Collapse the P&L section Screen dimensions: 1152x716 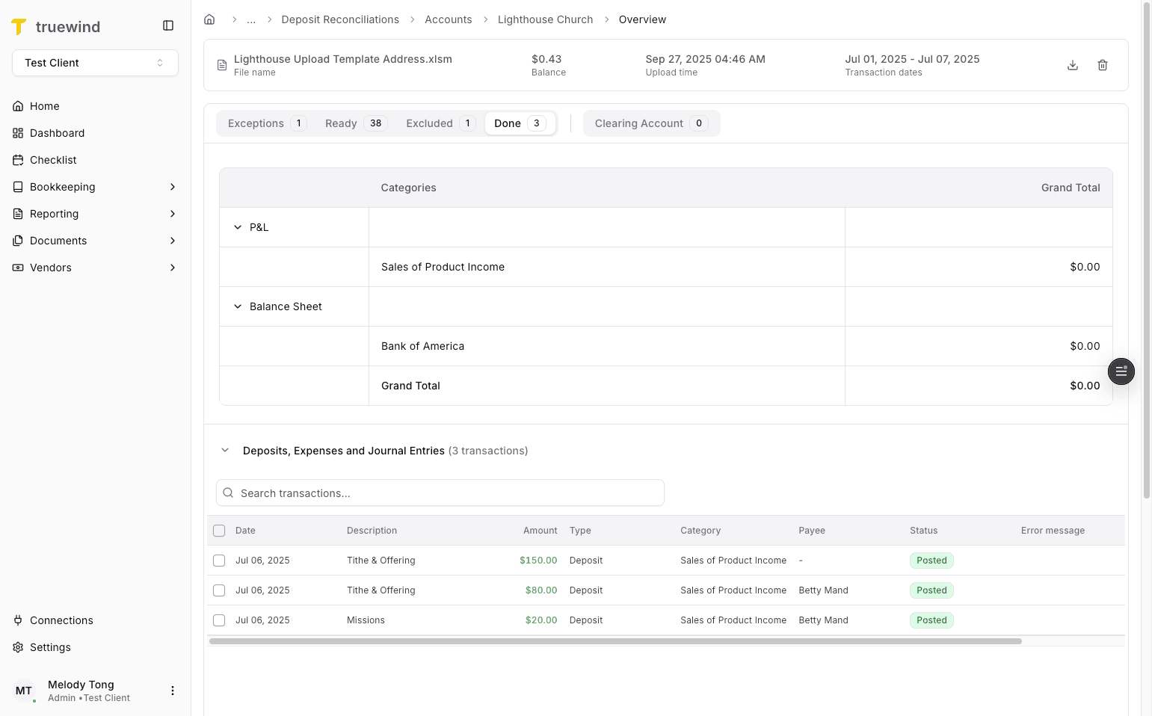click(237, 226)
